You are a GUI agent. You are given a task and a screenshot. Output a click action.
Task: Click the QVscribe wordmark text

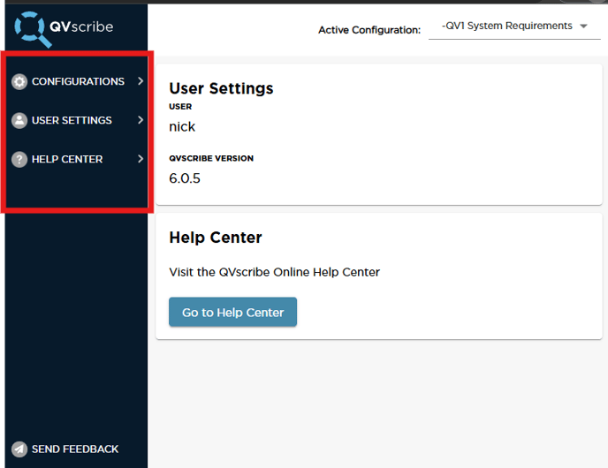tap(84, 26)
